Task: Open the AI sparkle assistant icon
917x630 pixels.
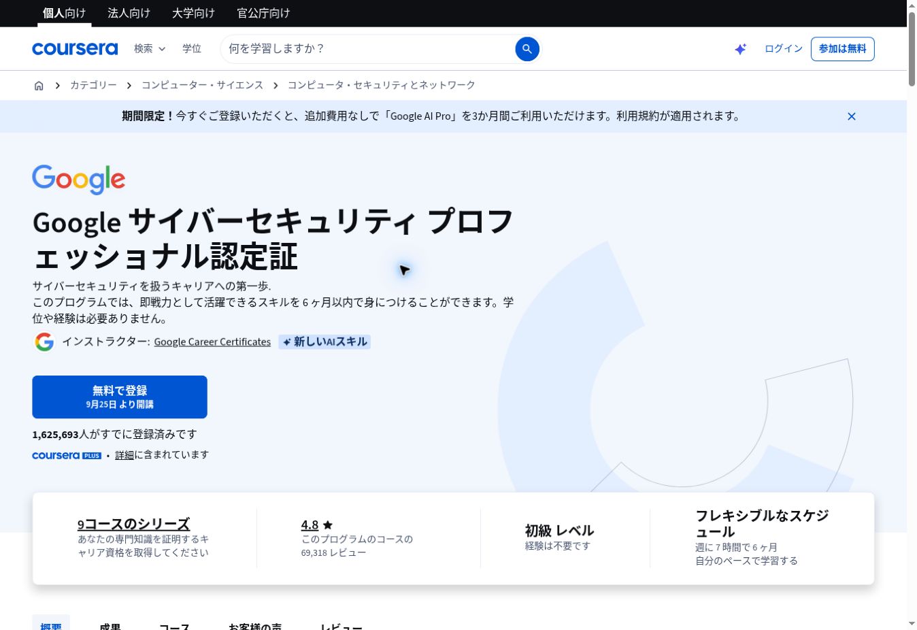Action: [741, 49]
